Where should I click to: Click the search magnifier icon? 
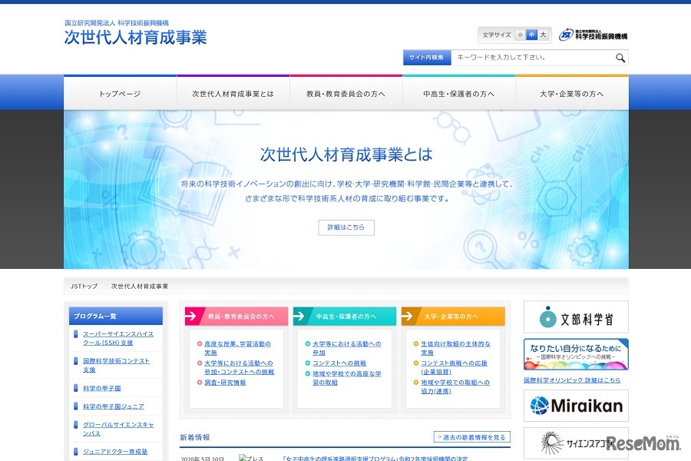click(x=620, y=57)
